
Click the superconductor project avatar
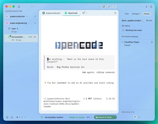(x=7, y=16)
